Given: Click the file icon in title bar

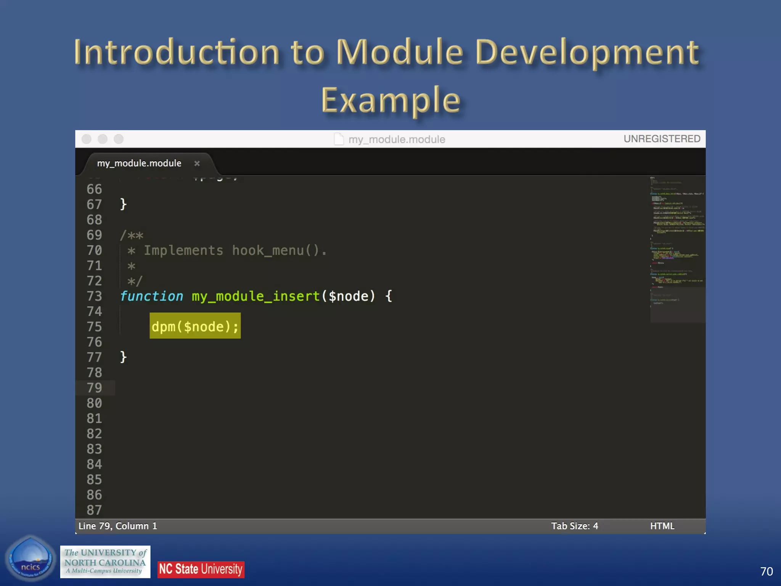Looking at the screenshot, I should (339, 139).
